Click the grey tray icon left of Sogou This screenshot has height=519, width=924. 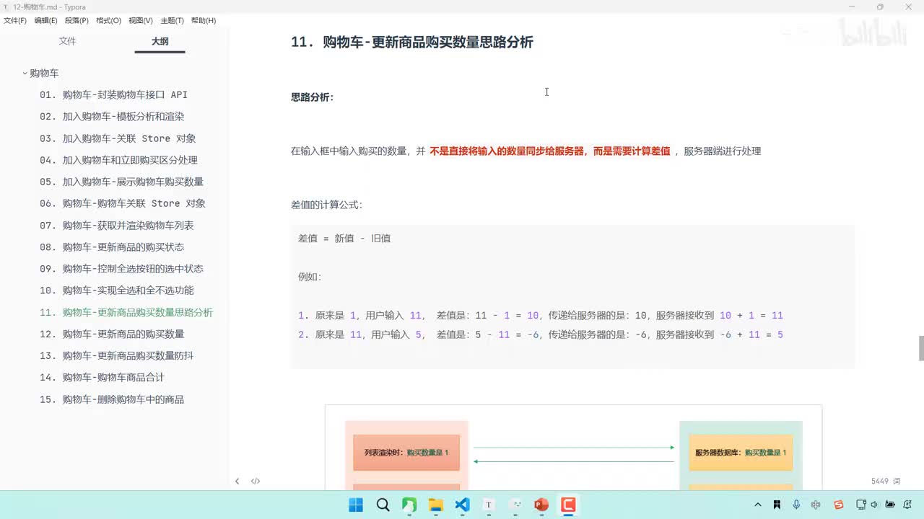tap(816, 505)
